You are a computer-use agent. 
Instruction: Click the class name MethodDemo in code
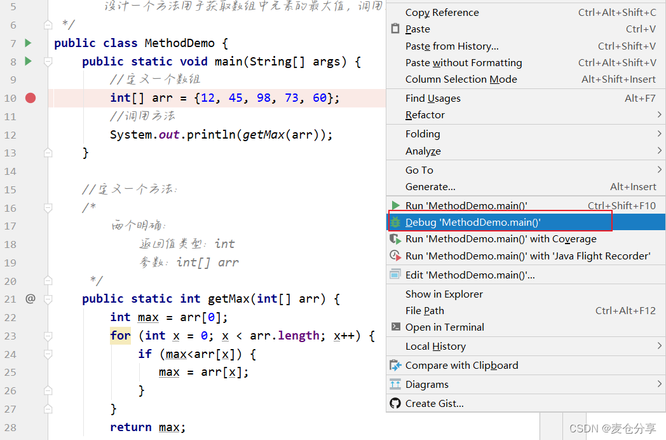(179, 43)
